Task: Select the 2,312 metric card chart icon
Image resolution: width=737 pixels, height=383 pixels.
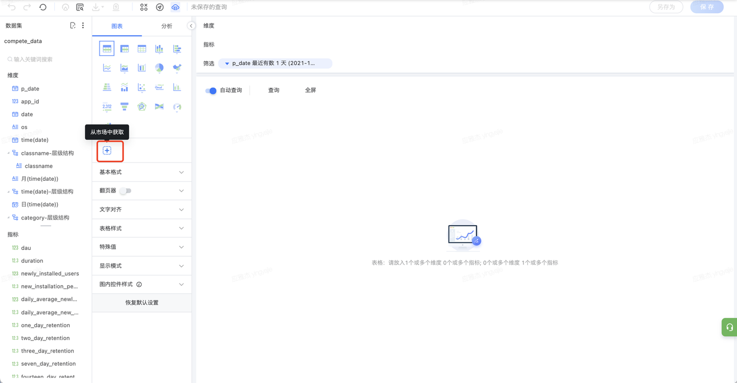Action: pyautogui.click(x=107, y=107)
